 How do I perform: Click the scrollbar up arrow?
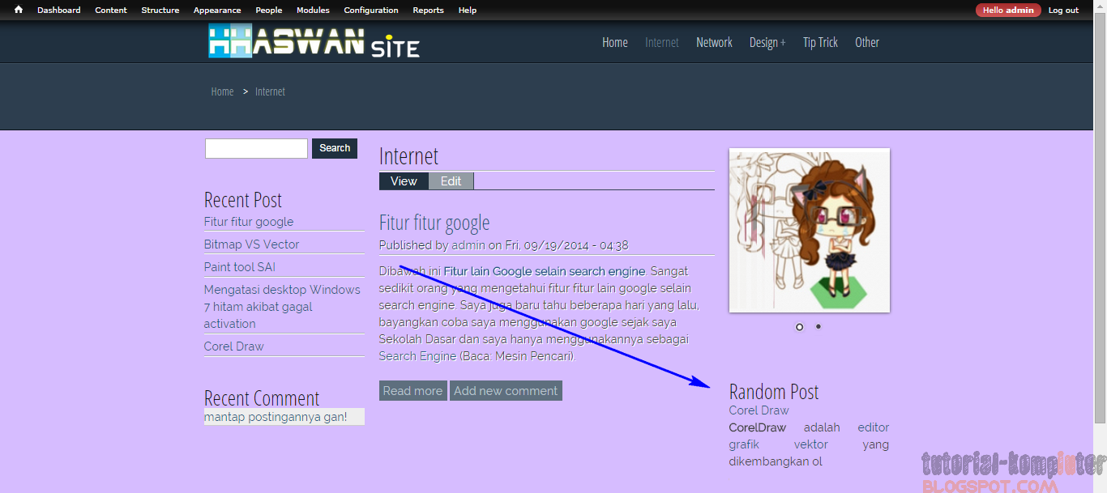[1101, 6]
